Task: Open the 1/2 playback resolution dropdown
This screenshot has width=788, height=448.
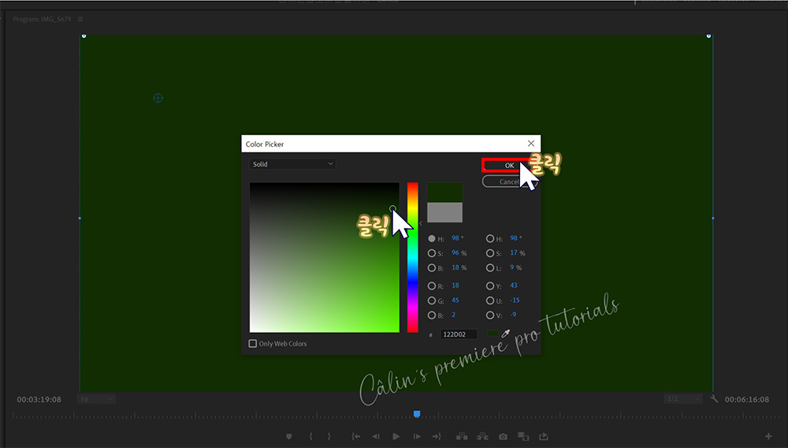Action: [682, 399]
